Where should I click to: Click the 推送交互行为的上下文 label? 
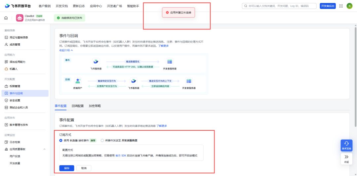160,81
